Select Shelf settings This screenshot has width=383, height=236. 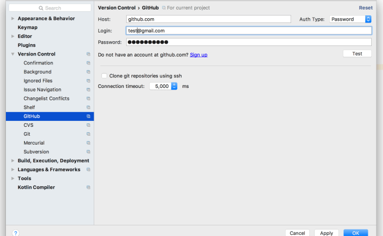[x=29, y=107]
